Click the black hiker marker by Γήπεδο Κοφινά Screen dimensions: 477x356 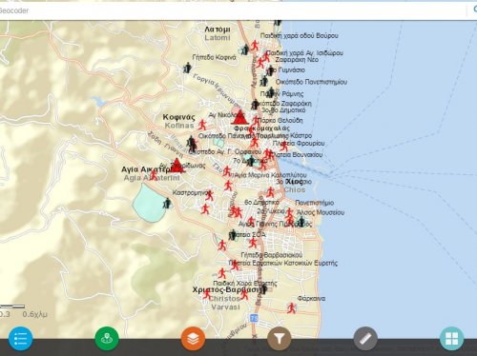[187, 68]
